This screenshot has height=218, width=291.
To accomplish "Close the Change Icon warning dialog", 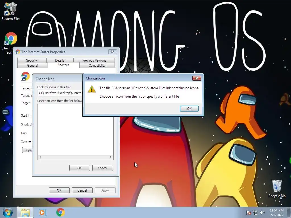I will 197,78.
